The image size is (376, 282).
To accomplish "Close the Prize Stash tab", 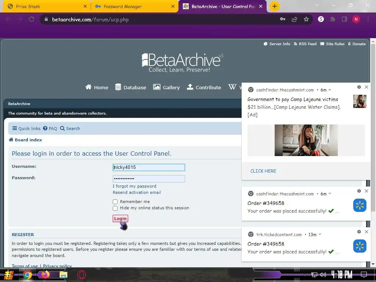I will click(x=85, y=7).
